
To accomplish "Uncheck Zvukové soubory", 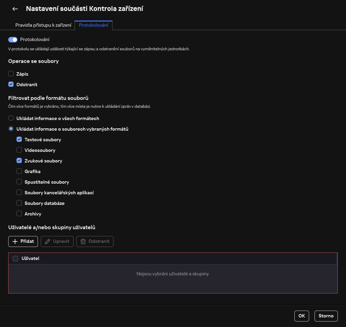I will click(x=19, y=160).
